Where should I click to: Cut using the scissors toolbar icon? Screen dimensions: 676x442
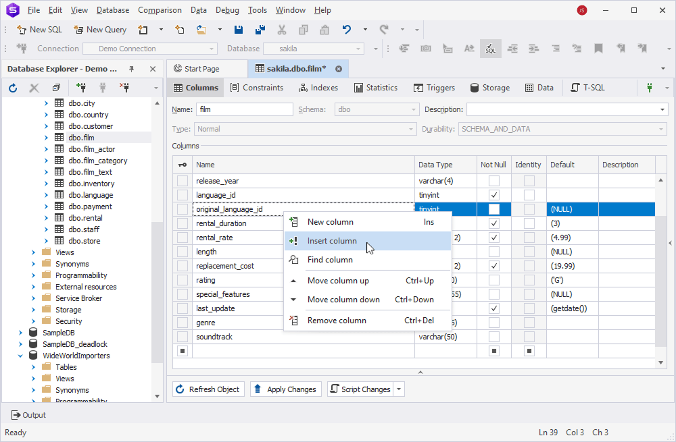click(x=281, y=29)
